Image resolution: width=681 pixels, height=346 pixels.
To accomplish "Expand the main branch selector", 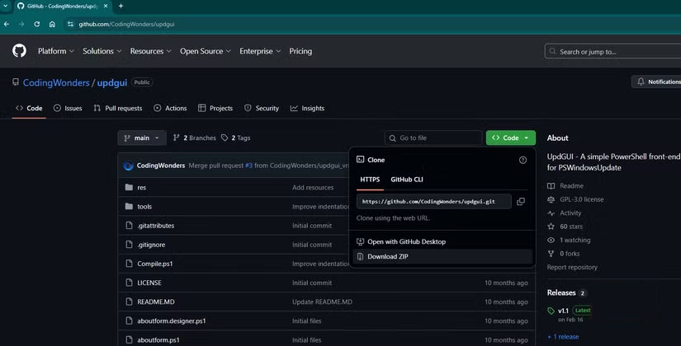I will click(x=142, y=138).
